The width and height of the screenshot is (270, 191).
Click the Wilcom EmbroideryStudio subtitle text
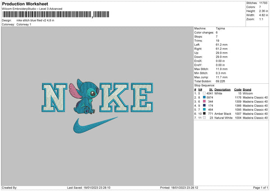(32, 9)
